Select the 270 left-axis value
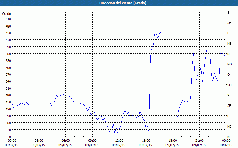 coord(8,75)
